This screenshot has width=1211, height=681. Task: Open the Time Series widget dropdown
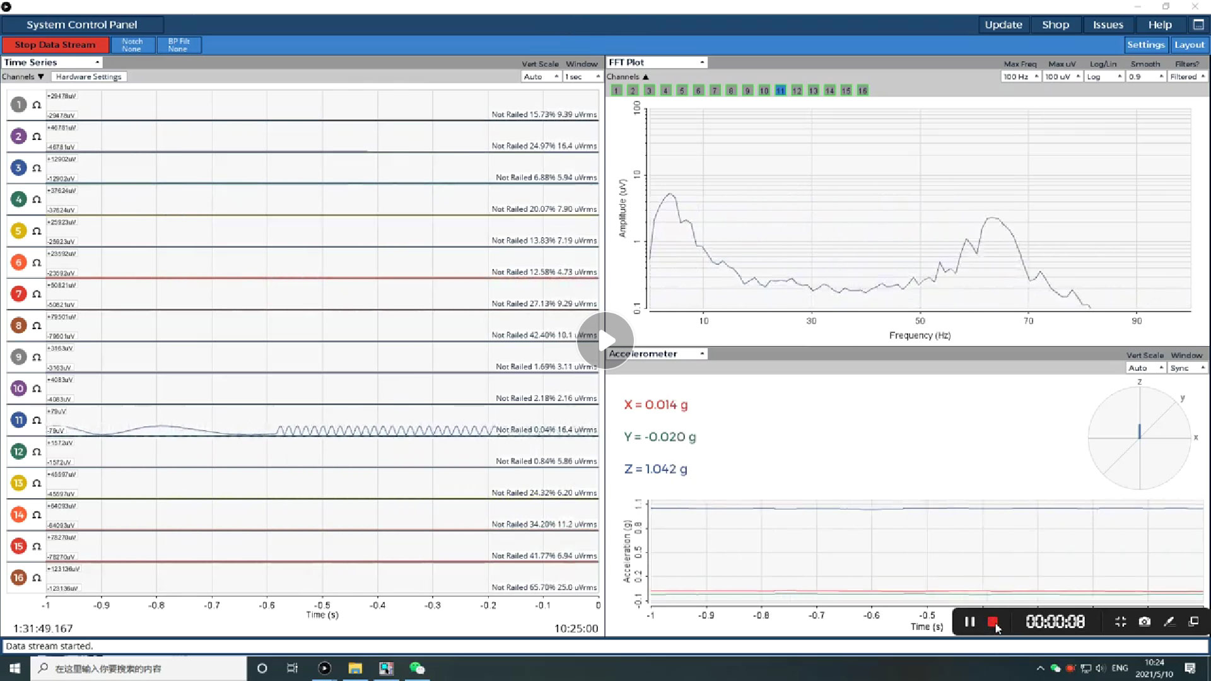coord(52,62)
